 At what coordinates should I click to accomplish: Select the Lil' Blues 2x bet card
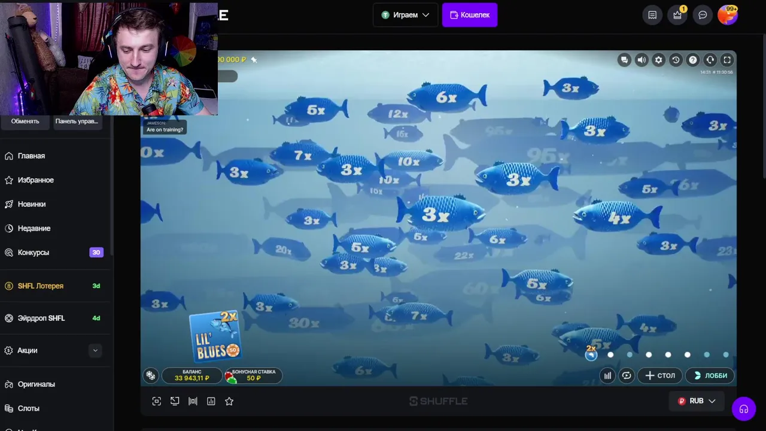tap(215, 336)
